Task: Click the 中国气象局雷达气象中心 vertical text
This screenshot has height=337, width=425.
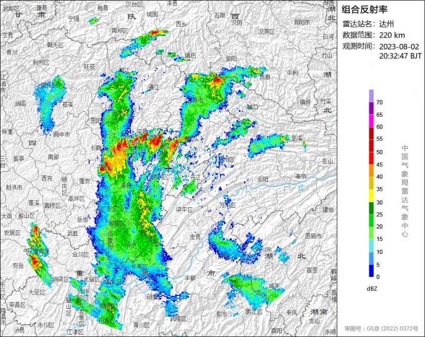Action: pos(404,191)
